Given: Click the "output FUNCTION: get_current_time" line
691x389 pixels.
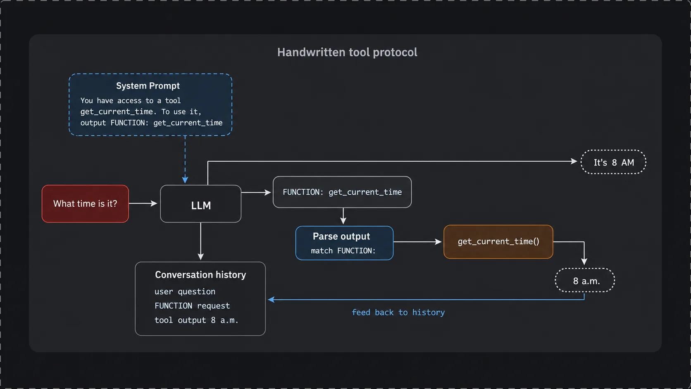Looking at the screenshot, I should click(151, 123).
